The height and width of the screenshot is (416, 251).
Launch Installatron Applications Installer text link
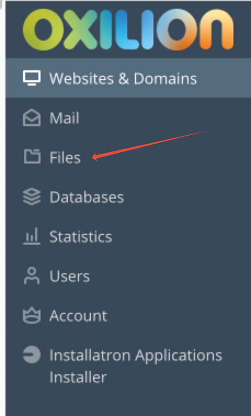click(136, 366)
